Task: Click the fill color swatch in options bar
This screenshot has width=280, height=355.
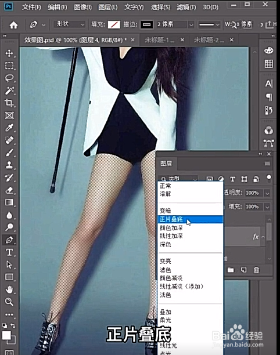Action: pos(114,24)
